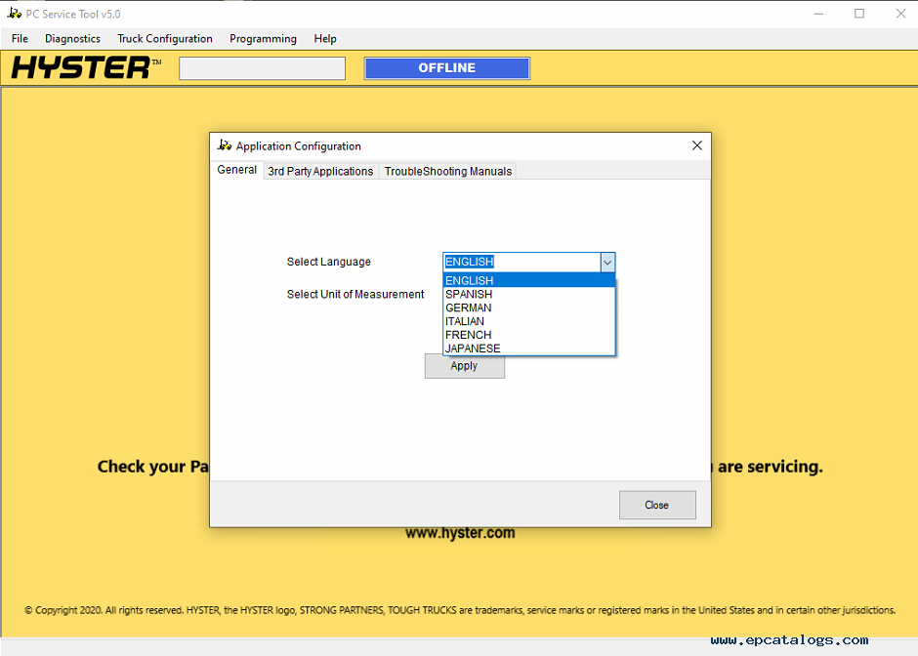Screen dimensions: 918x656
Task: Collapse the language dropdown arrow
Action: point(606,262)
